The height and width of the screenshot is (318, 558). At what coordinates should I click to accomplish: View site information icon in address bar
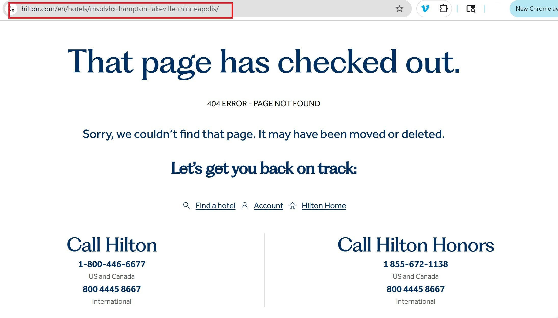click(12, 9)
